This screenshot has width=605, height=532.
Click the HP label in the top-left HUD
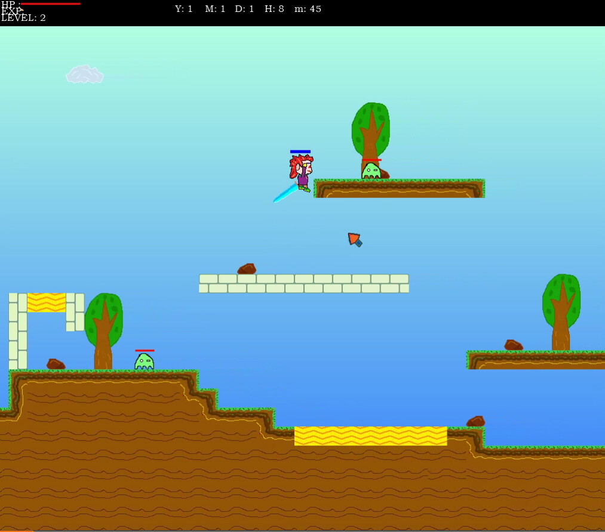(10, 5)
